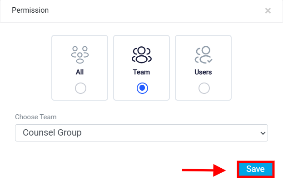Click the Choose Team field label
Image resolution: width=283 pixels, height=185 pixels.
(36, 117)
